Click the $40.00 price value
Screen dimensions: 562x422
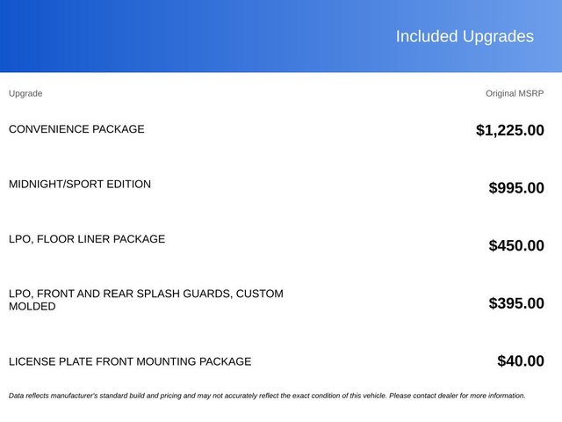(x=521, y=361)
